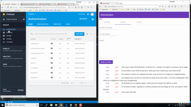Image resolution: width=191 pixels, height=107 pixels.
Task: Click suppr for the 'www www www edit' quote
Action: 117,92
